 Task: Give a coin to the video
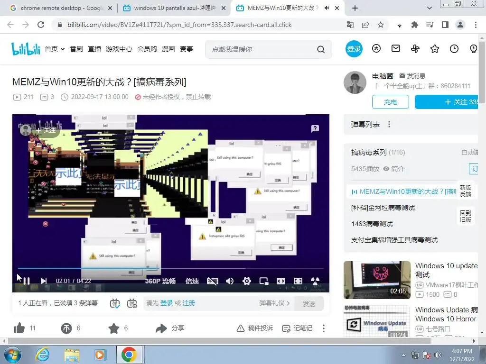[66, 328]
